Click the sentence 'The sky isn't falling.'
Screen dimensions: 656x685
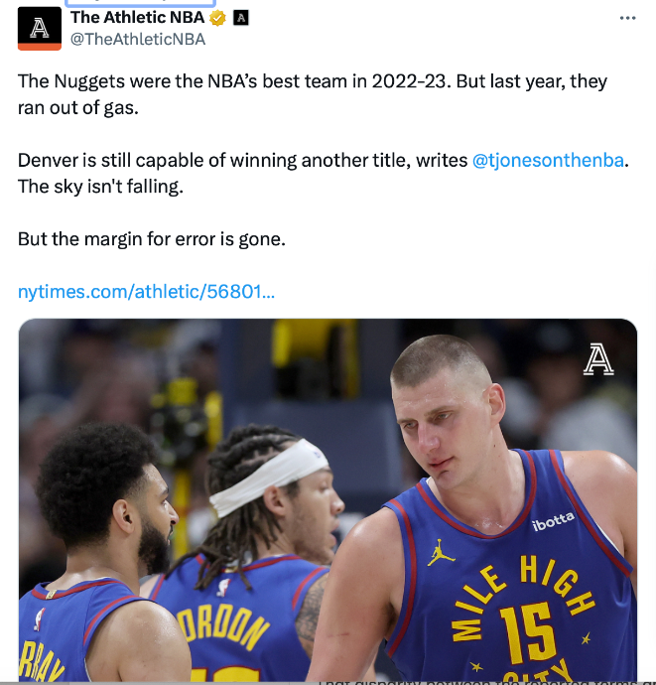click(100, 187)
